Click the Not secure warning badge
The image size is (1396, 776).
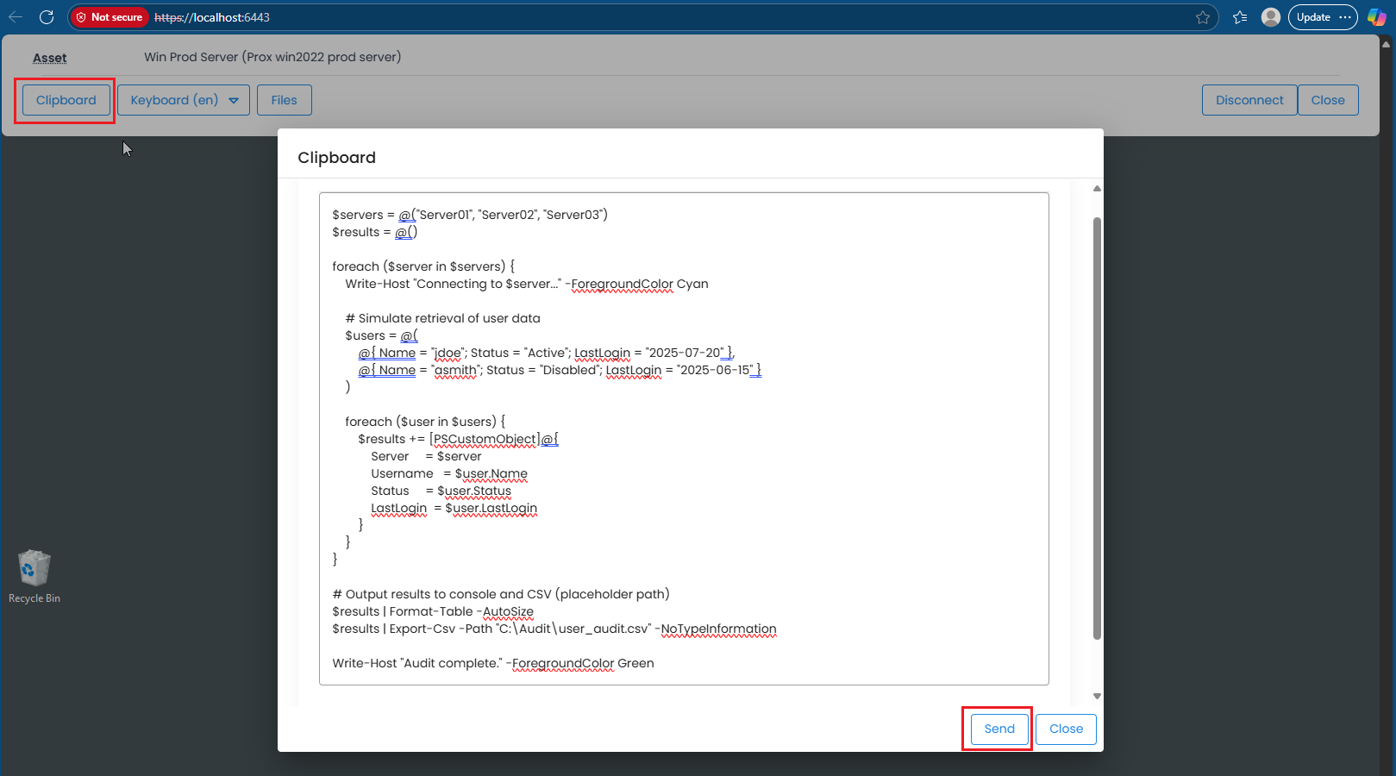[109, 17]
